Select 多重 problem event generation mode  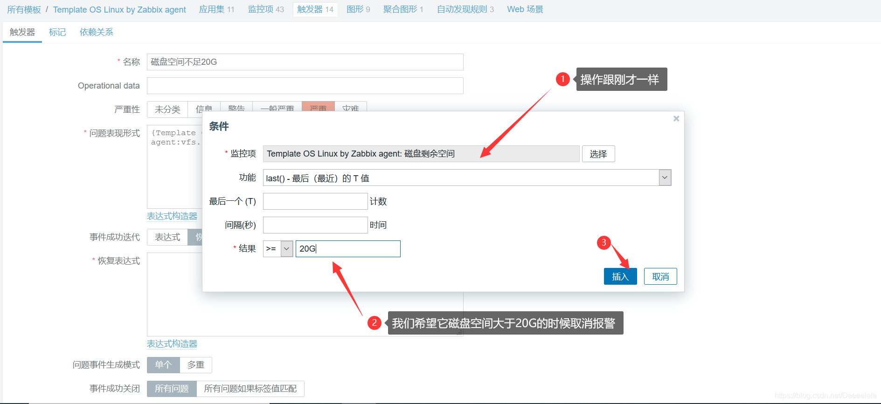196,365
